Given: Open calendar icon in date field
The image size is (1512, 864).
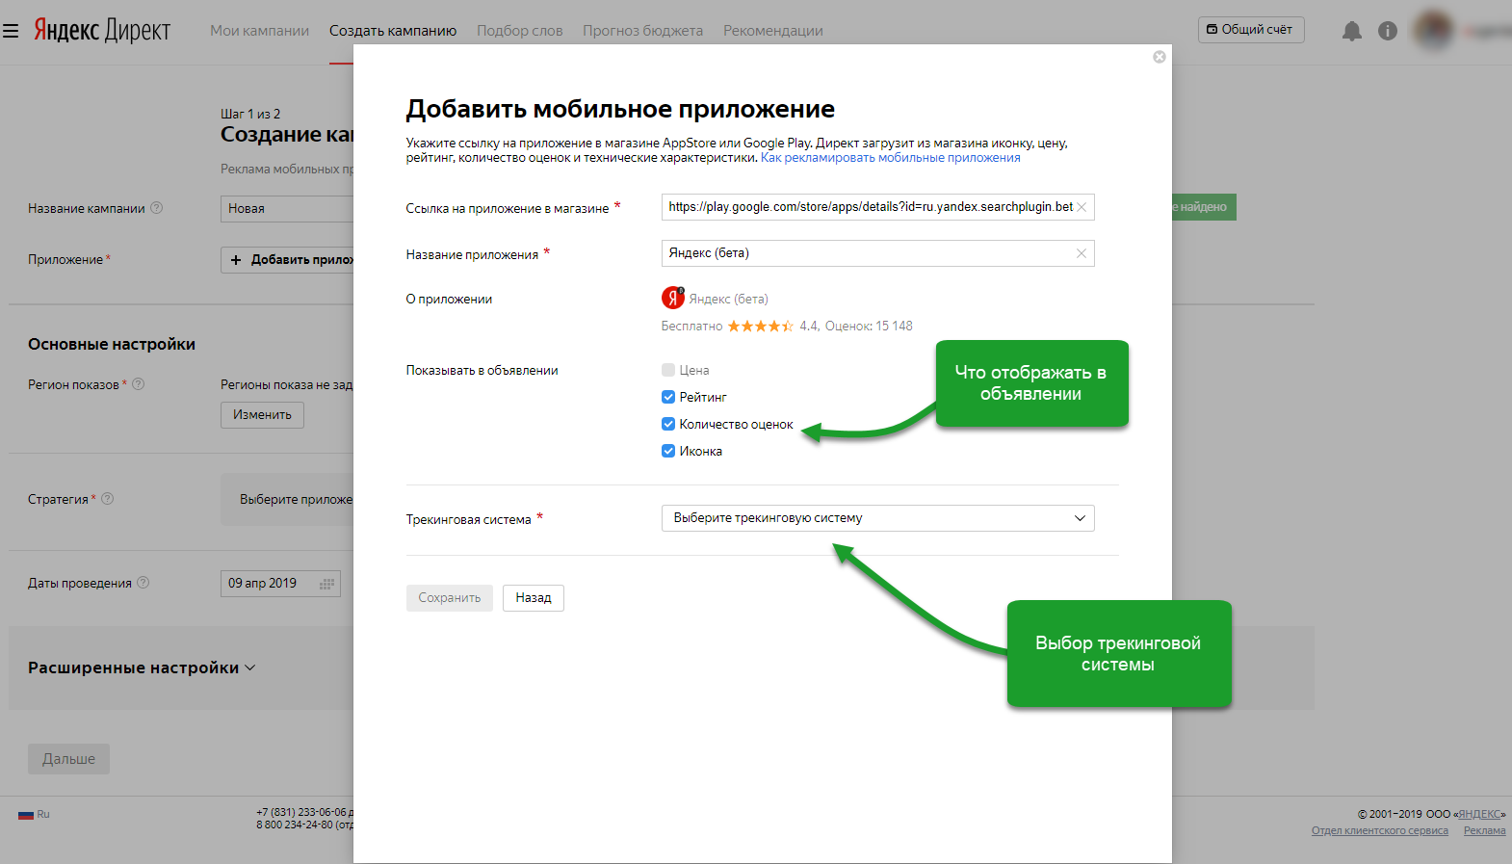Looking at the screenshot, I should [x=327, y=584].
